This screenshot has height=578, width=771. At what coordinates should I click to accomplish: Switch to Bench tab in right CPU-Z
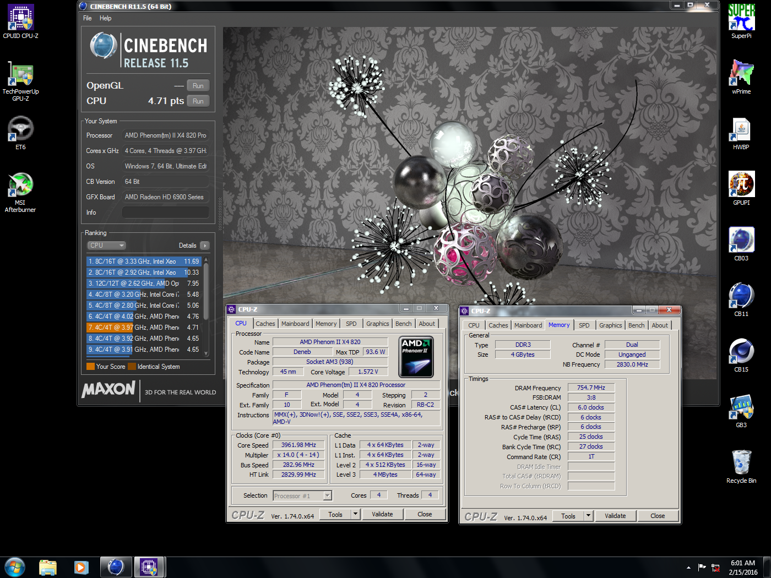click(636, 325)
